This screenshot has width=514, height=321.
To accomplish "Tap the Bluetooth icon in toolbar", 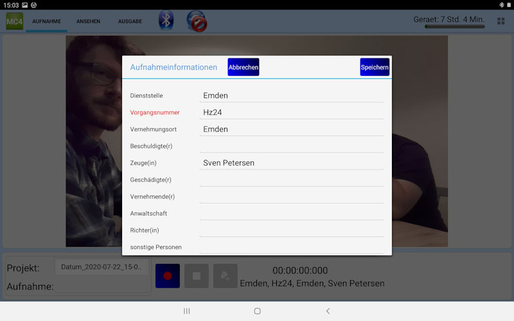I will coord(166,21).
